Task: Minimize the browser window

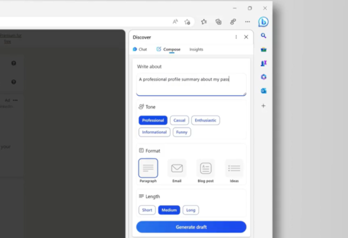Action: [x=235, y=8]
